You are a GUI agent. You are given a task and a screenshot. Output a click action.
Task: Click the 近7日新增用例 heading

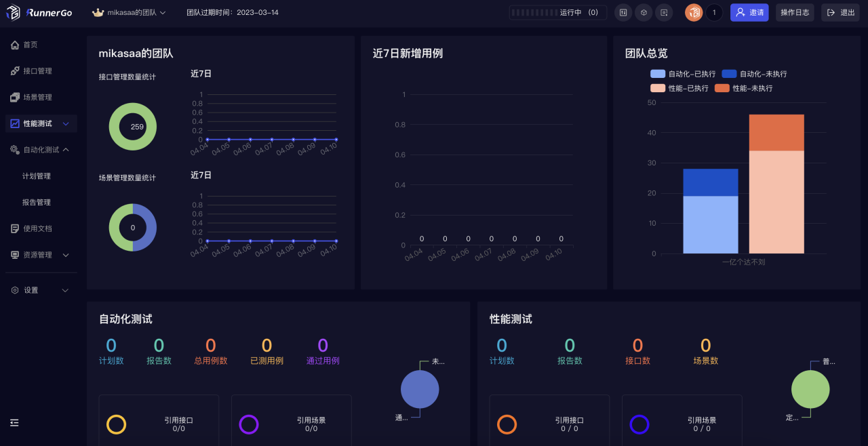408,54
